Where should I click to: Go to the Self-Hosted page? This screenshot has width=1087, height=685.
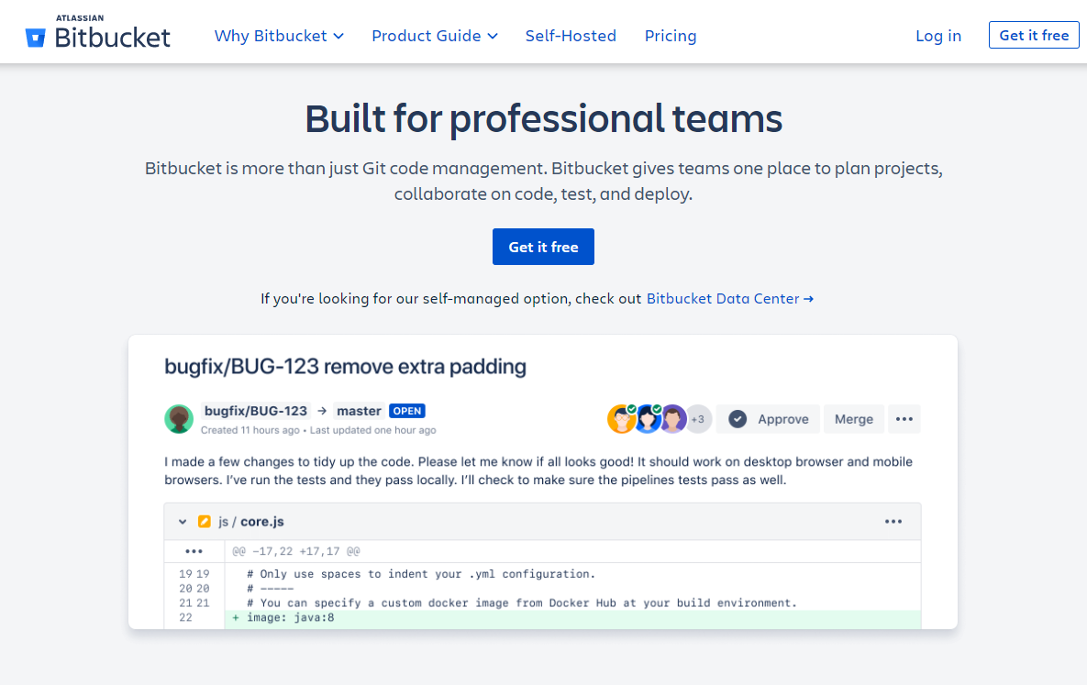pyautogui.click(x=571, y=36)
